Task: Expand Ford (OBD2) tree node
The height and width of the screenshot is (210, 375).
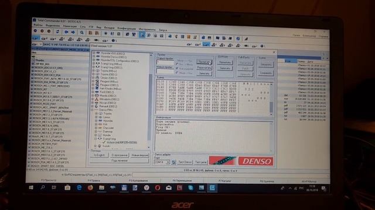Action: pyautogui.click(x=93, y=92)
